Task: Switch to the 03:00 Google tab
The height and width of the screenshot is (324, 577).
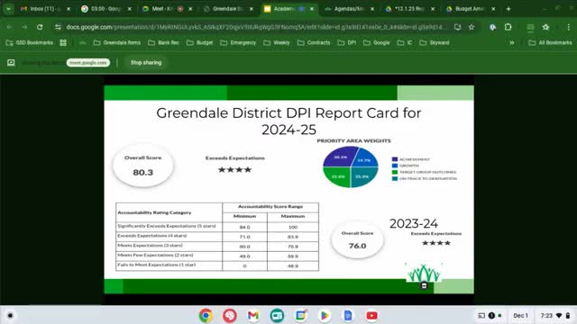Action: tap(102, 9)
